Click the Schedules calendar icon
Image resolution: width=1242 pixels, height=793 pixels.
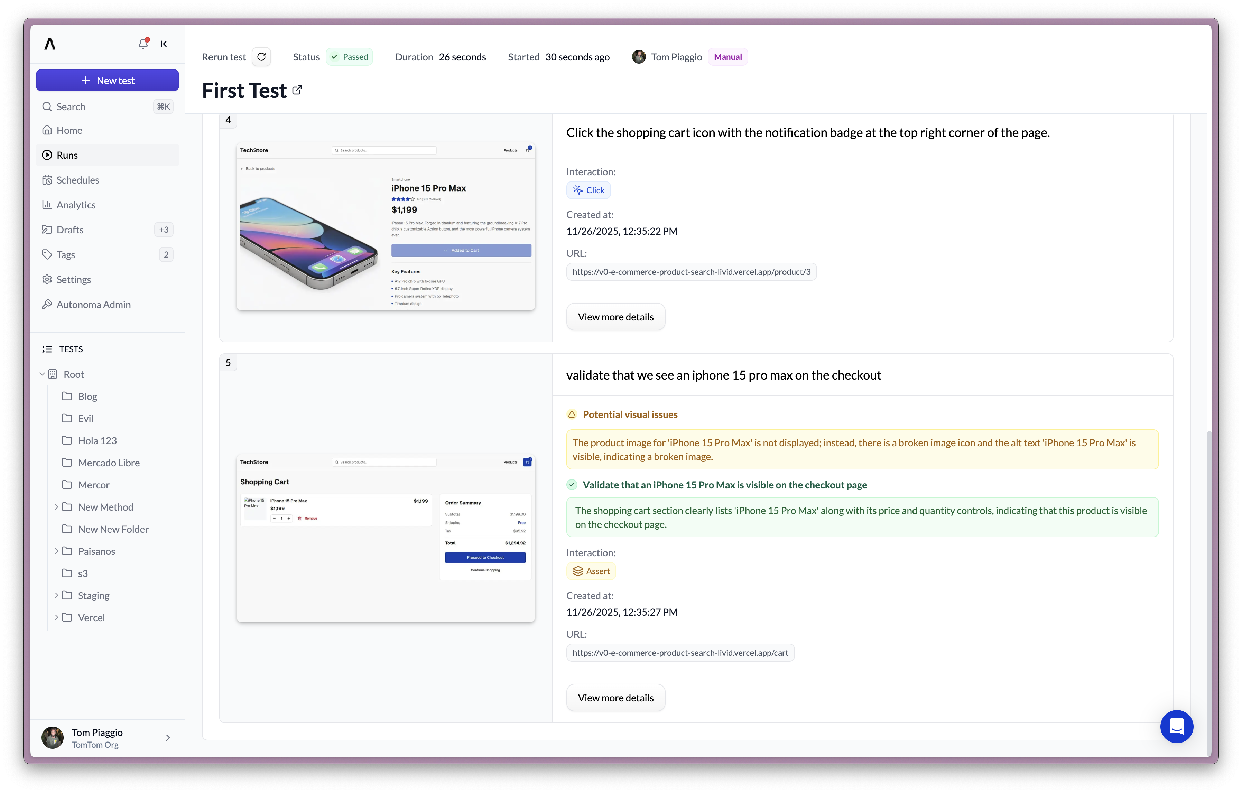click(x=47, y=179)
